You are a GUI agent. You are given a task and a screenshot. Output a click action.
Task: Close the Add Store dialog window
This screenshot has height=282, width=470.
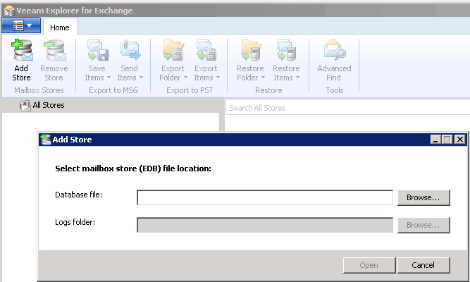(460, 140)
